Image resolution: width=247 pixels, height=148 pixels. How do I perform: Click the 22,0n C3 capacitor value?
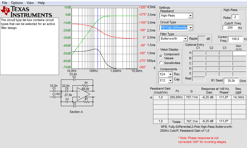coord(66,86)
